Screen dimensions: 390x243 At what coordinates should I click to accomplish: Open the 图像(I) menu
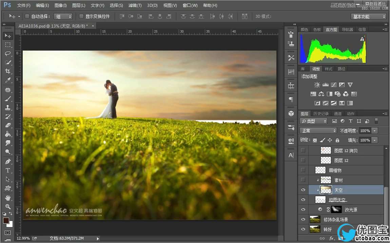point(60,5)
